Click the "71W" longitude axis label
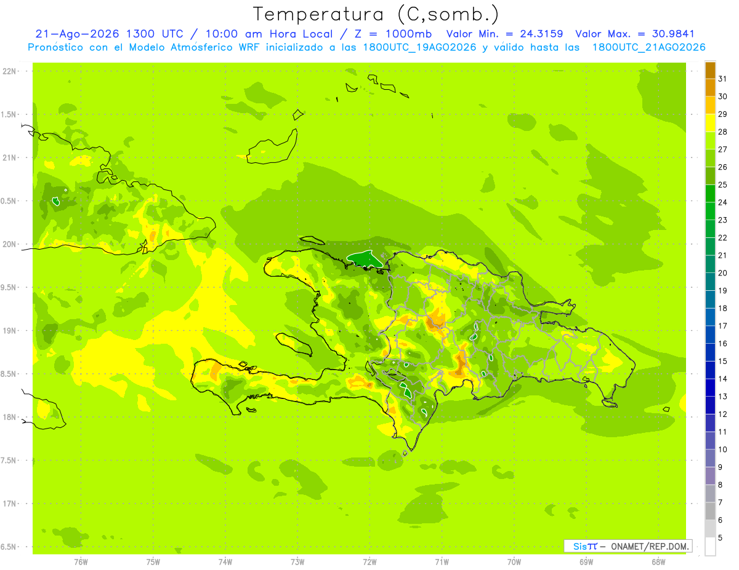This screenshot has height=570, width=739. tap(442, 561)
